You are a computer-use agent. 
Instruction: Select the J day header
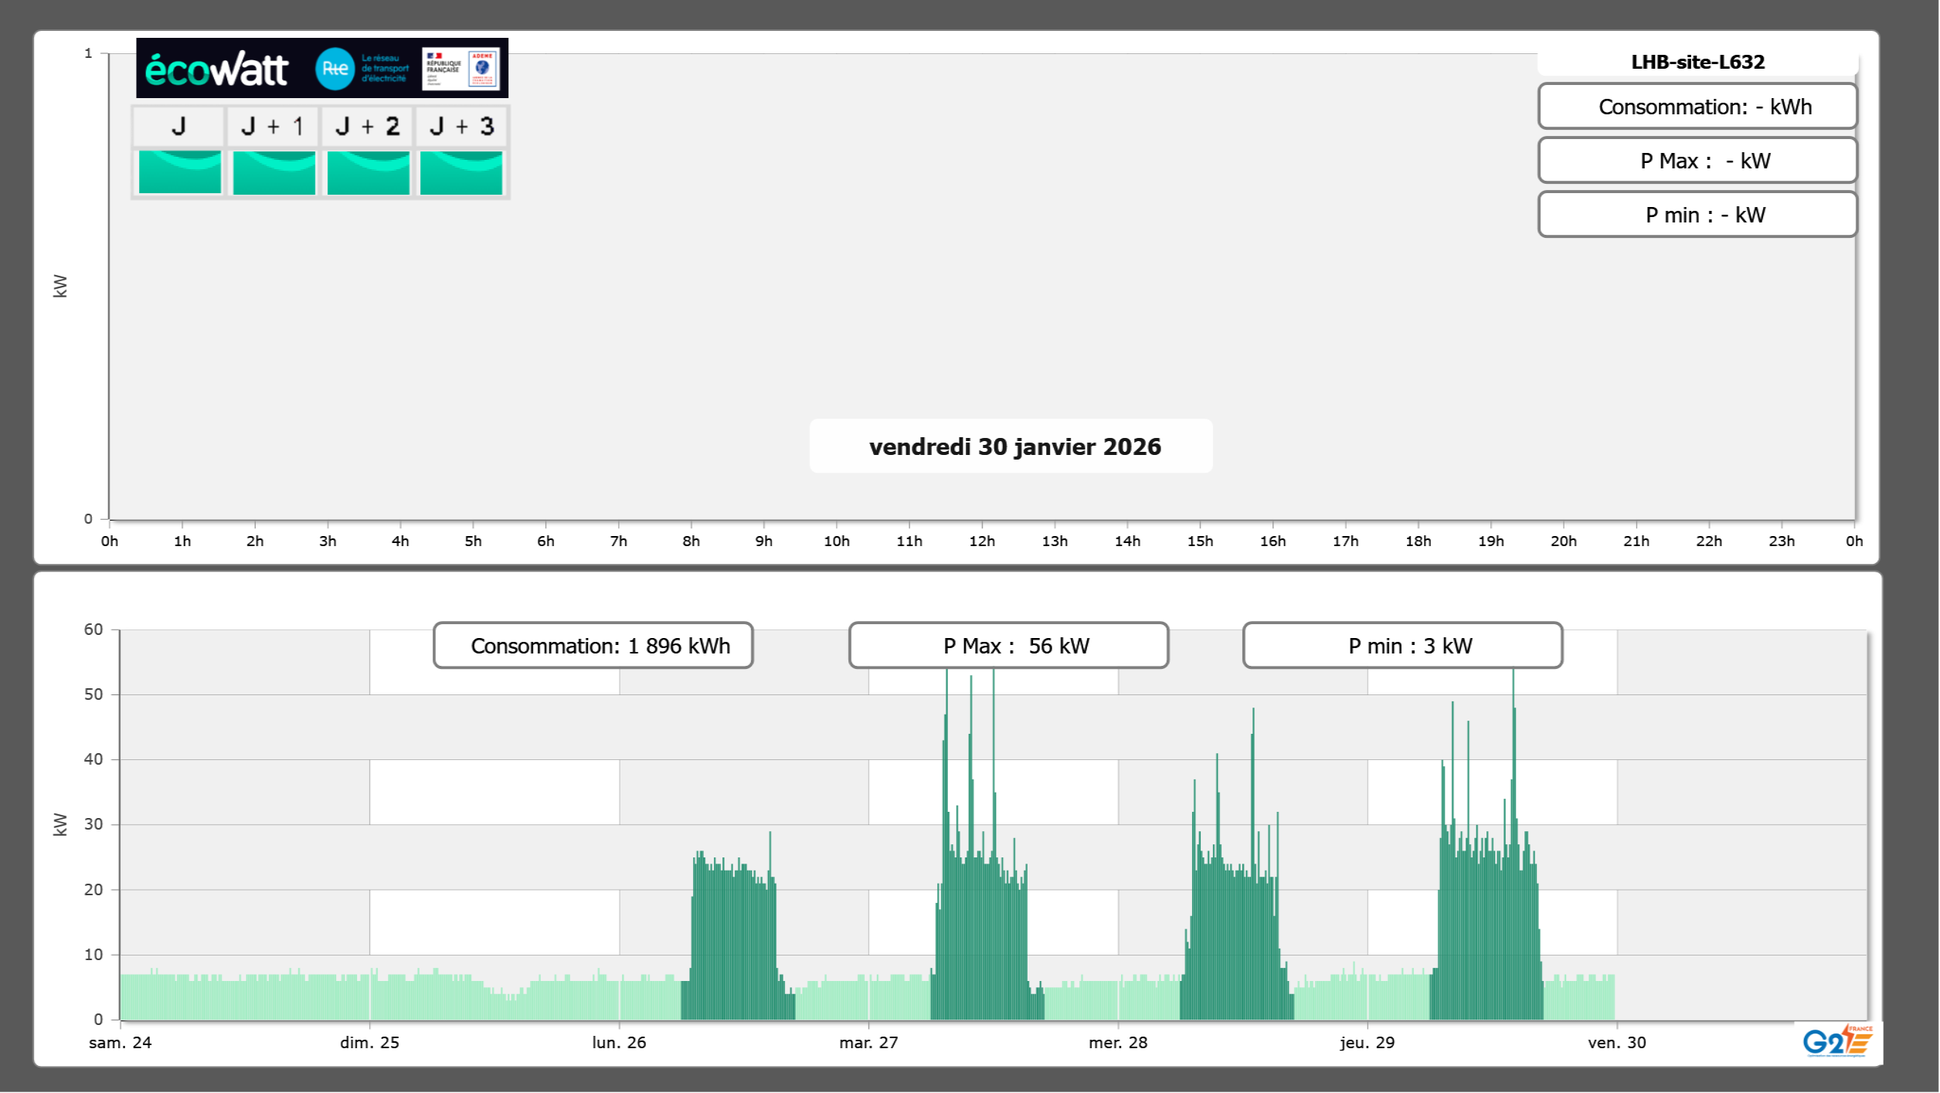[178, 127]
